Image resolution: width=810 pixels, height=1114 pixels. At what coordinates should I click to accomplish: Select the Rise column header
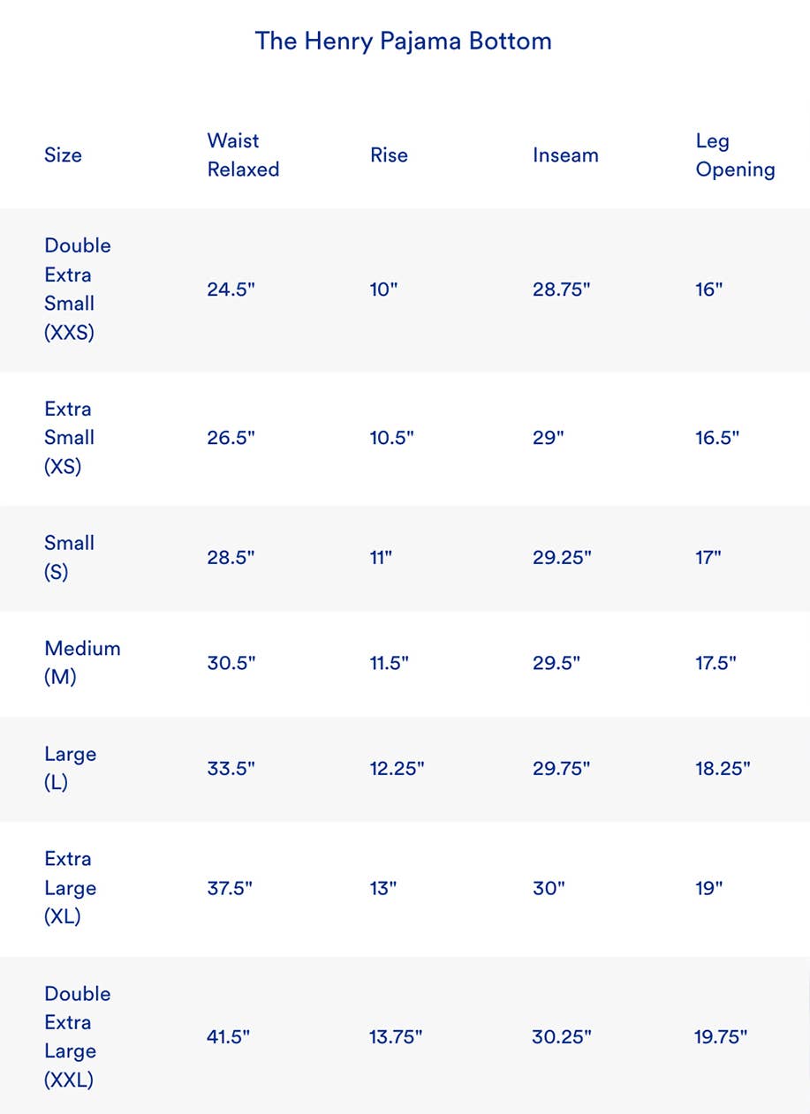click(389, 155)
